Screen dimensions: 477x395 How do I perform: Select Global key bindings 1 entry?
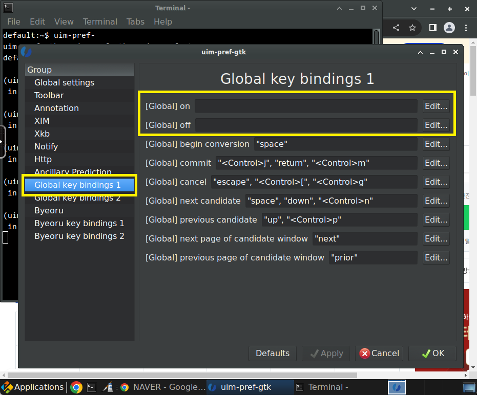pos(79,185)
